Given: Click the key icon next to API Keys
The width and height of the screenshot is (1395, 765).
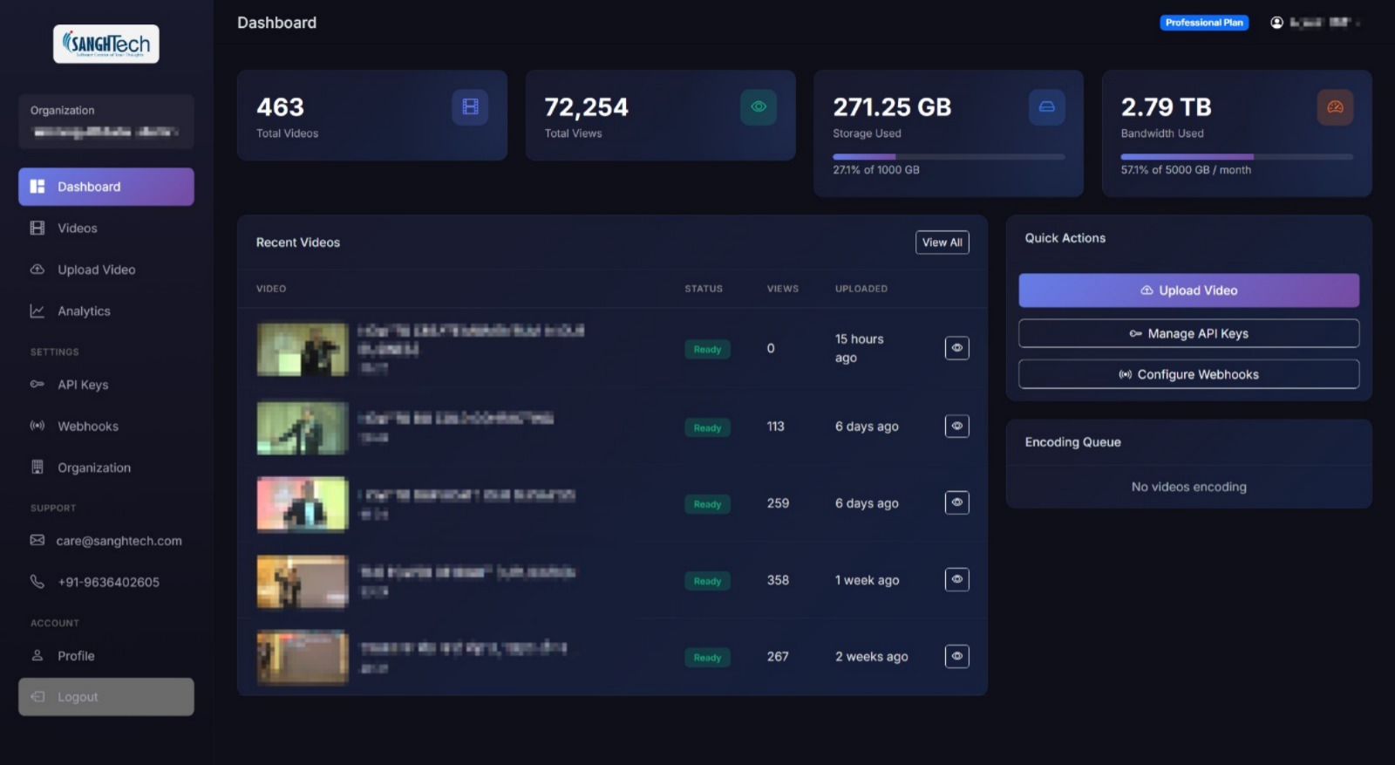Looking at the screenshot, I should point(37,385).
